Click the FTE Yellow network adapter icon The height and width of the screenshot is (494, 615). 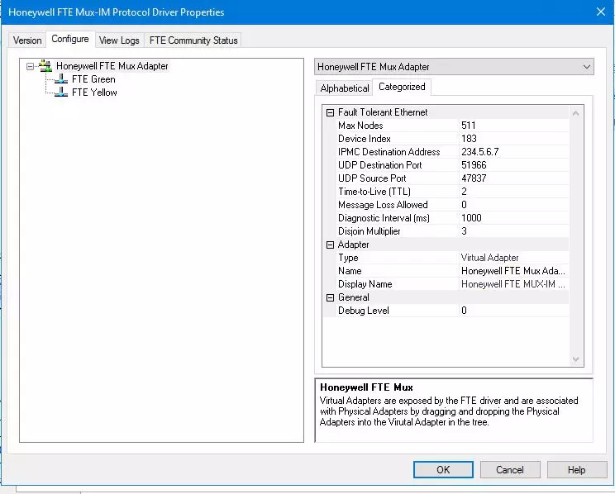[x=61, y=93]
